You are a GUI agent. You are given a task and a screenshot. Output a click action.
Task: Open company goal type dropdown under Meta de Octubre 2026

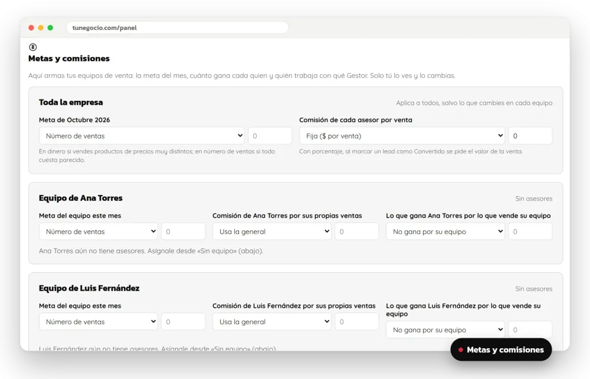[x=142, y=136]
